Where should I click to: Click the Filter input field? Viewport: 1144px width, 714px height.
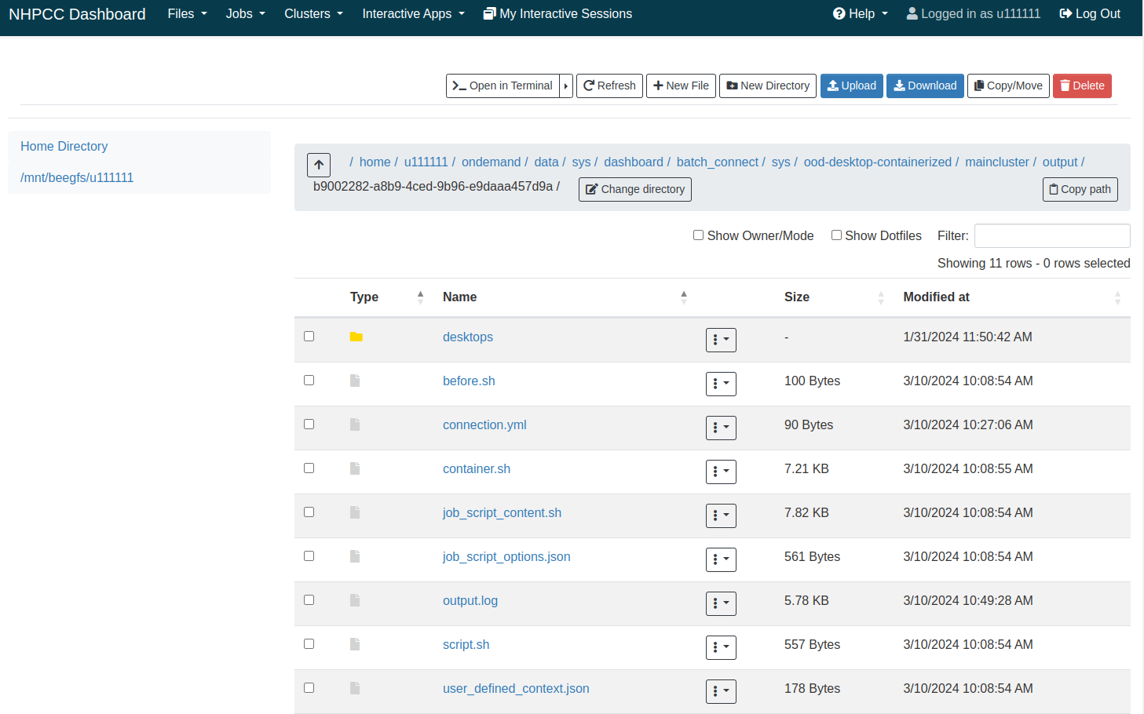point(1052,235)
